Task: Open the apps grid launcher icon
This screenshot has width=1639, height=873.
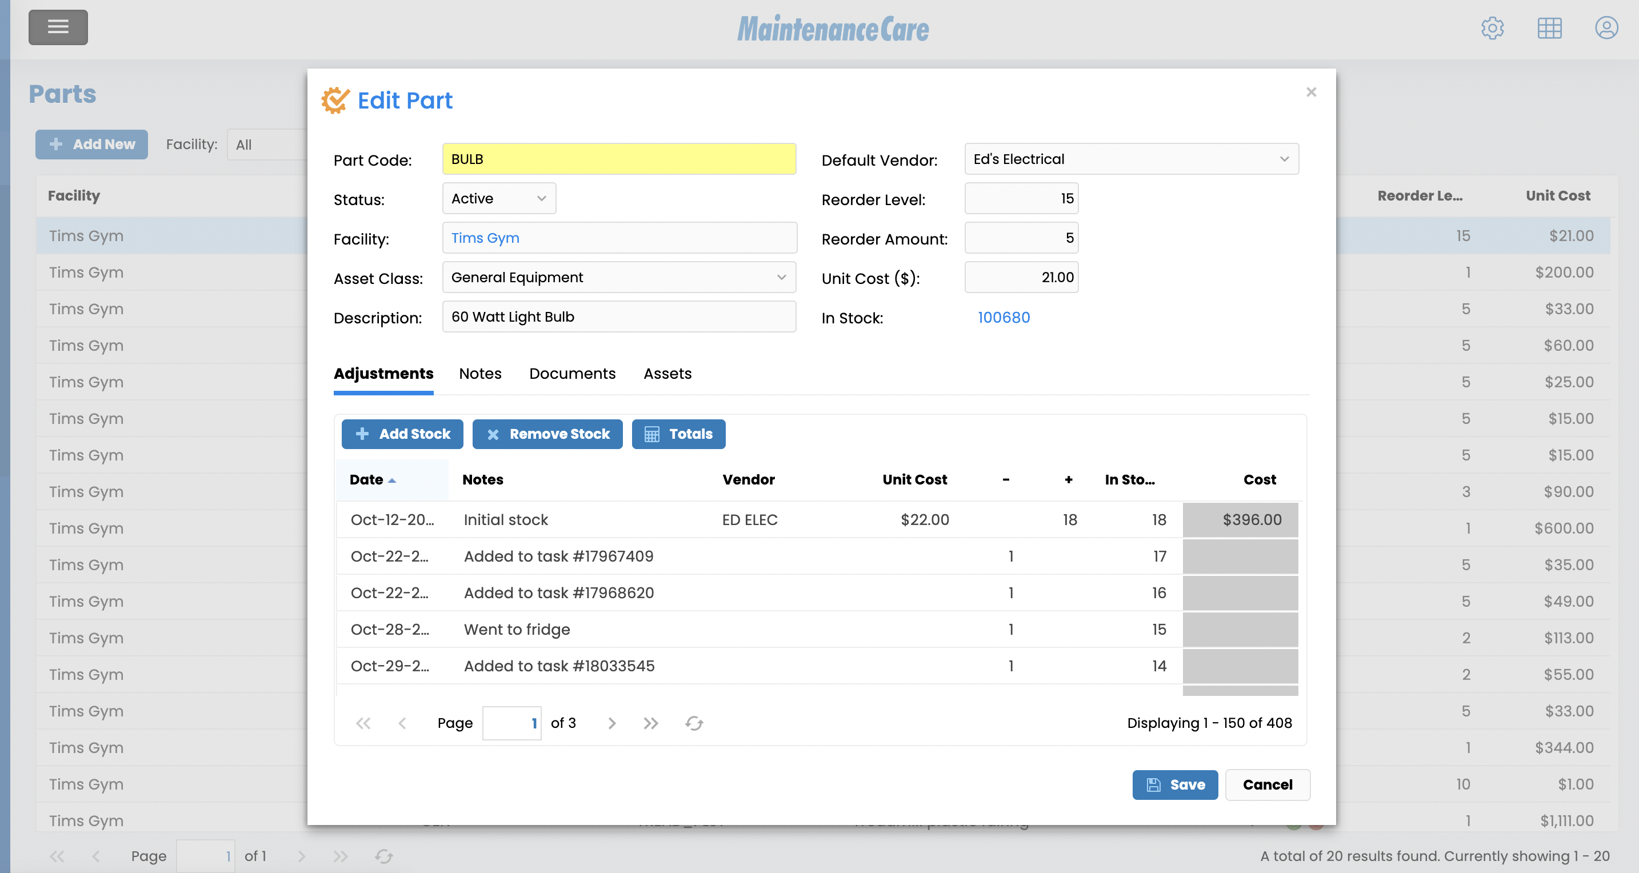Action: (x=1549, y=28)
